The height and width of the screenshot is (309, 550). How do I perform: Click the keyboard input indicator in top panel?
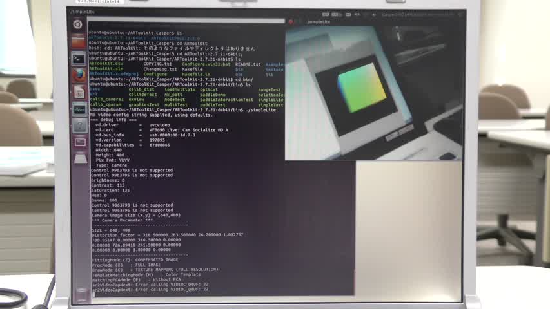pos(326,14)
